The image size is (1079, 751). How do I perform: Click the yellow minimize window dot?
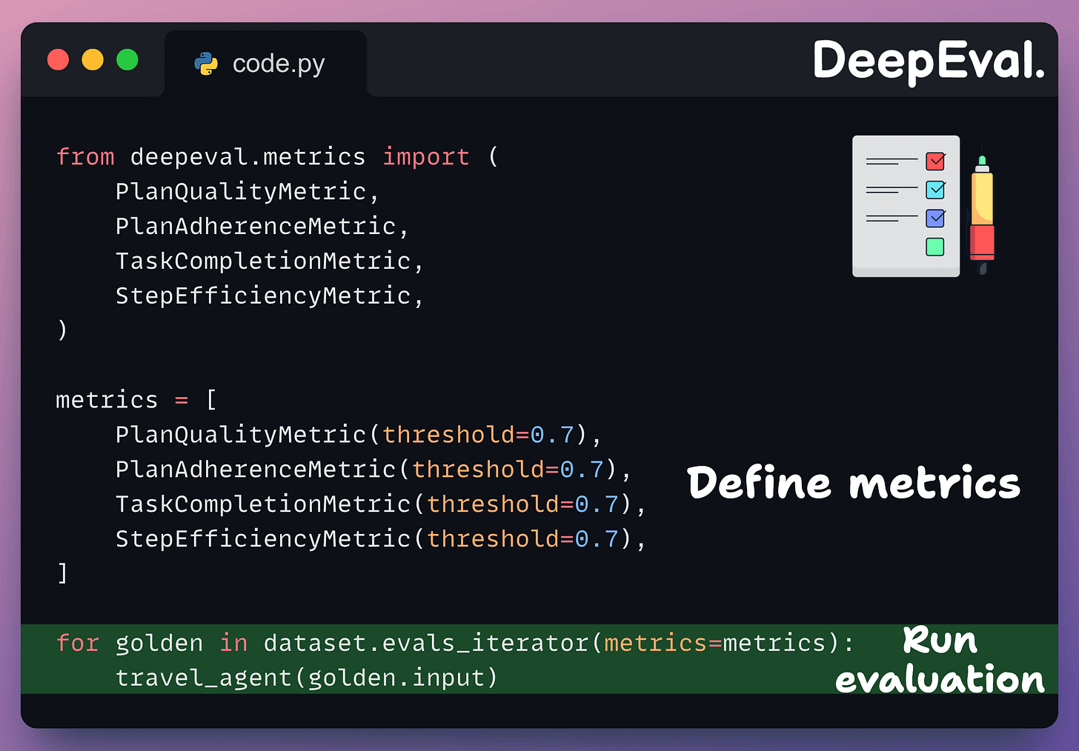pos(93,59)
